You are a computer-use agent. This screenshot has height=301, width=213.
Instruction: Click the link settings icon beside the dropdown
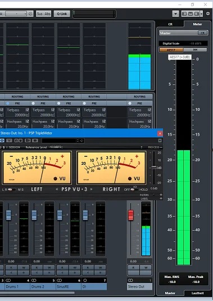[30, 14]
